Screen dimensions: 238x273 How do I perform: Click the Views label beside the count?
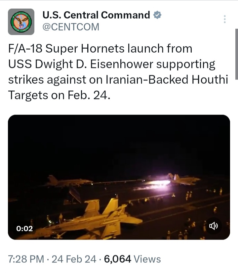tap(147, 259)
